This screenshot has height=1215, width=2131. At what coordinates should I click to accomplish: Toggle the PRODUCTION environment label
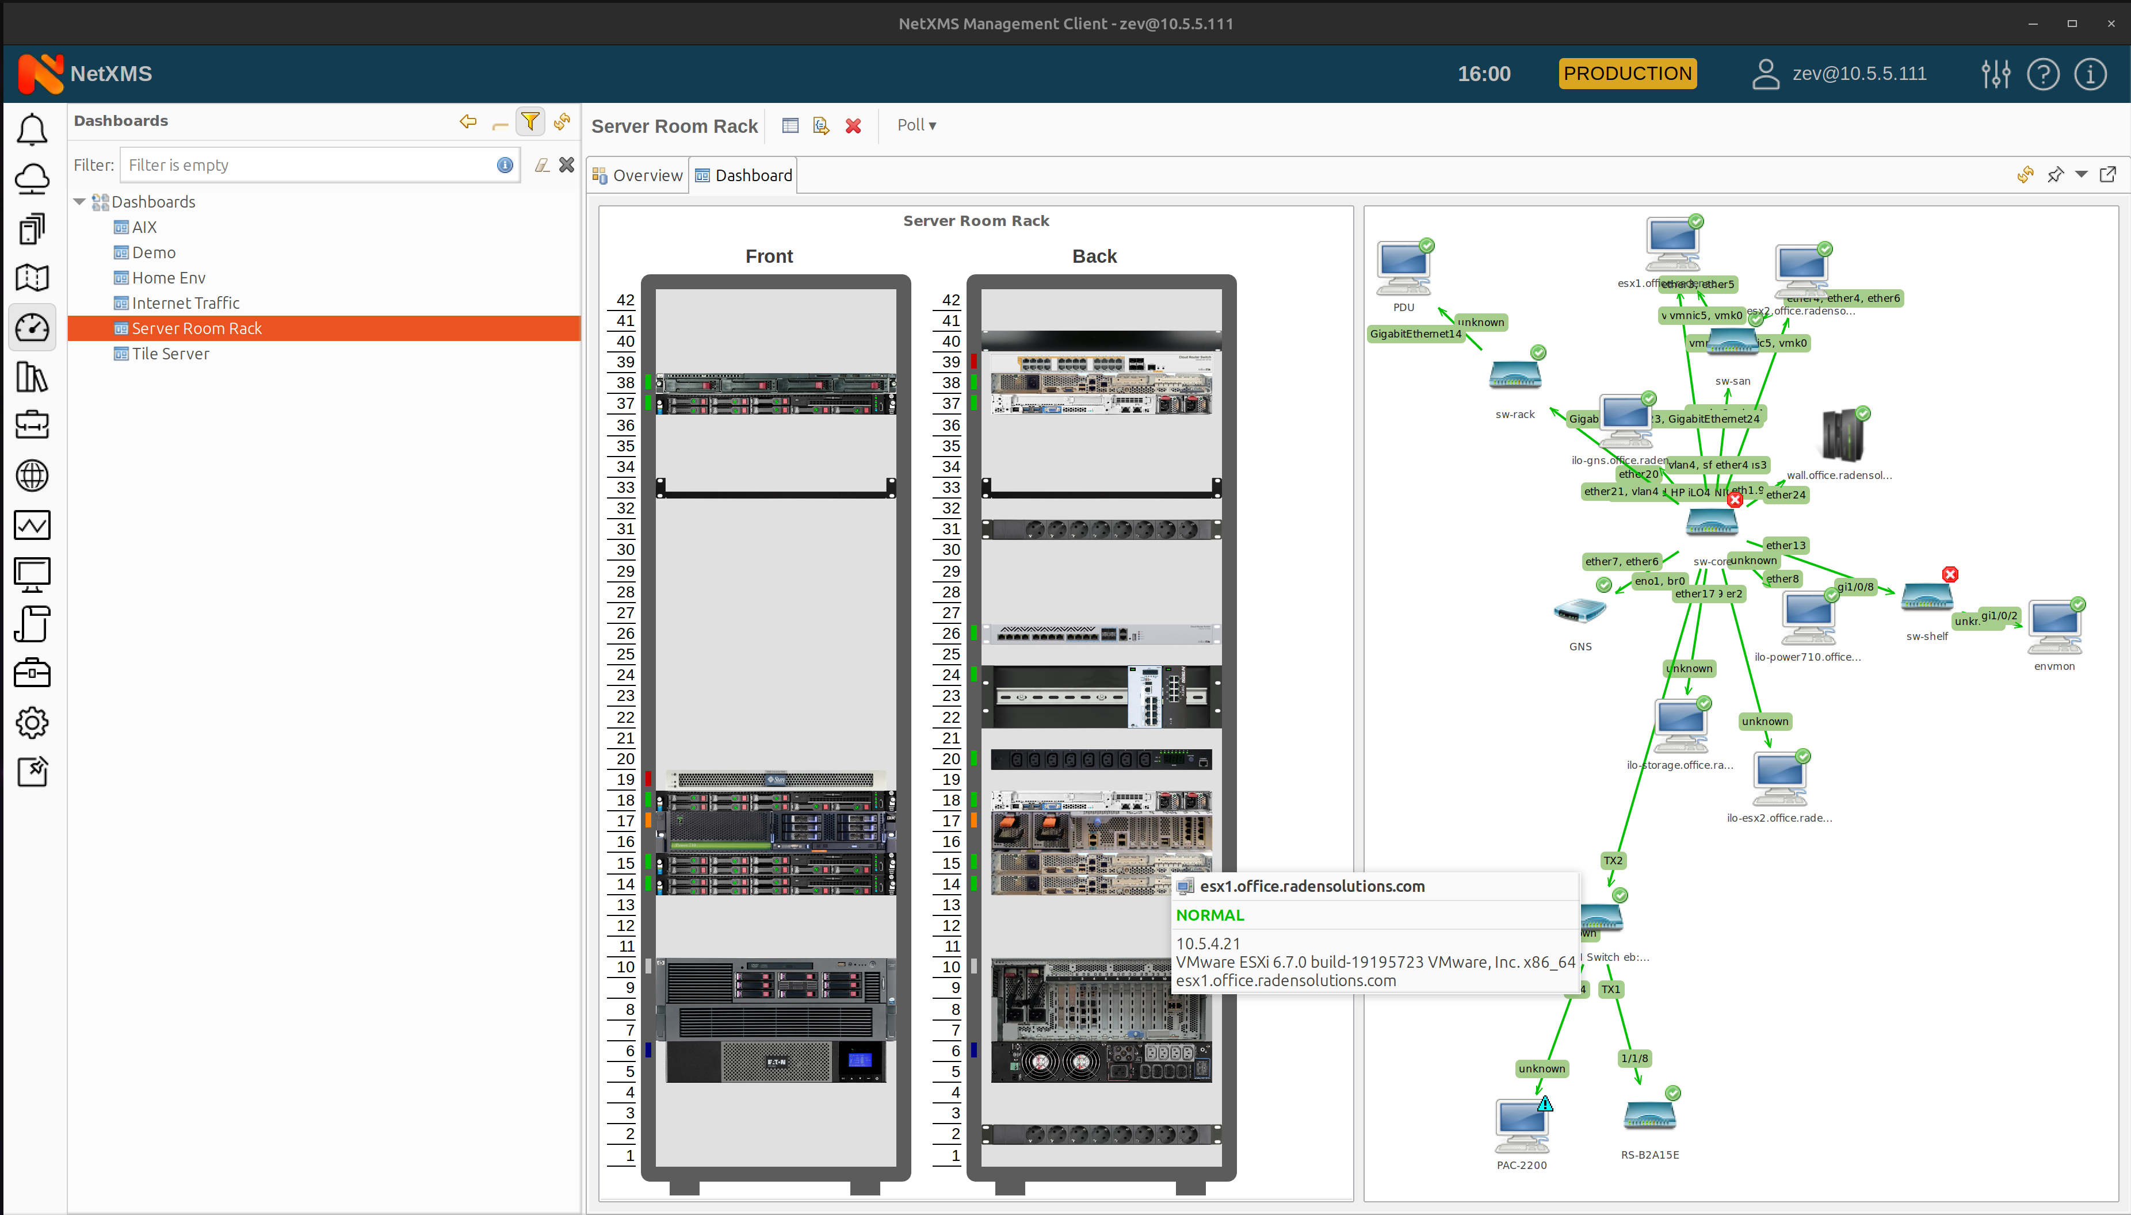click(x=1629, y=72)
